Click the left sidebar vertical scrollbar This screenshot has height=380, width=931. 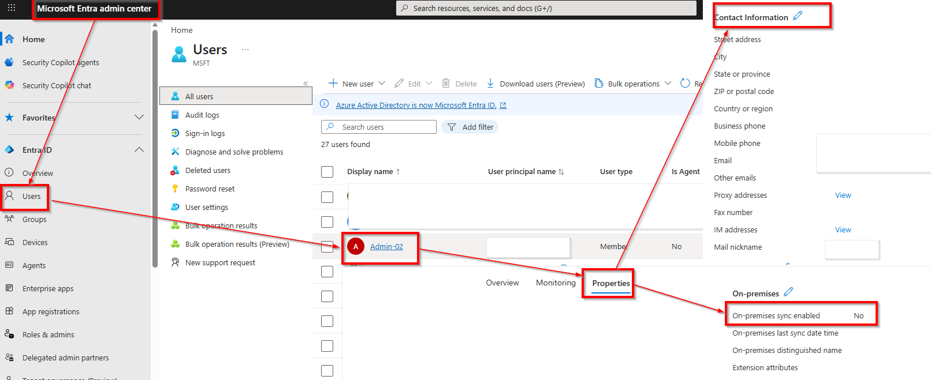coord(155,149)
